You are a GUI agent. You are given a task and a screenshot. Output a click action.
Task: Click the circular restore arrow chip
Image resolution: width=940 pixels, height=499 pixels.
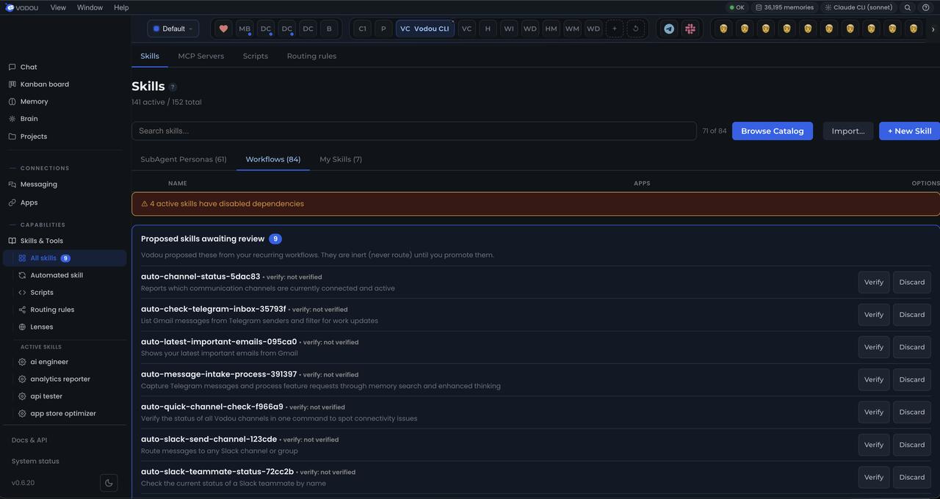[x=636, y=29]
